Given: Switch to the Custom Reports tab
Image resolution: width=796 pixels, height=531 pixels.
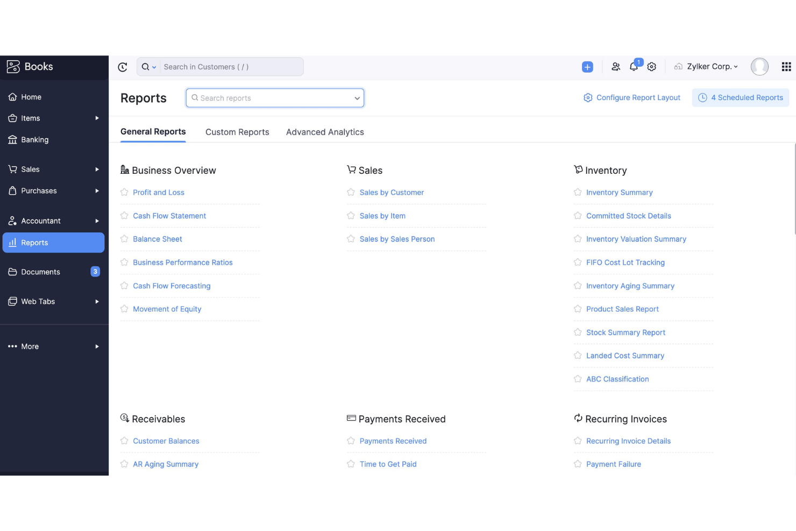Looking at the screenshot, I should point(237,132).
